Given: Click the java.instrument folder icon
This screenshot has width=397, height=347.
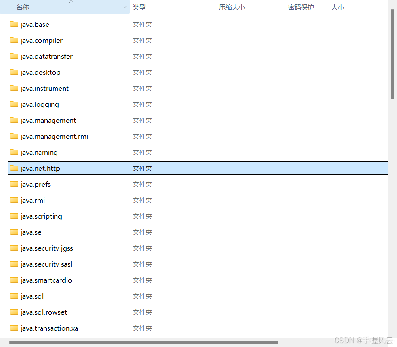Looking at the screenshot, I should (x=14, y=88).
